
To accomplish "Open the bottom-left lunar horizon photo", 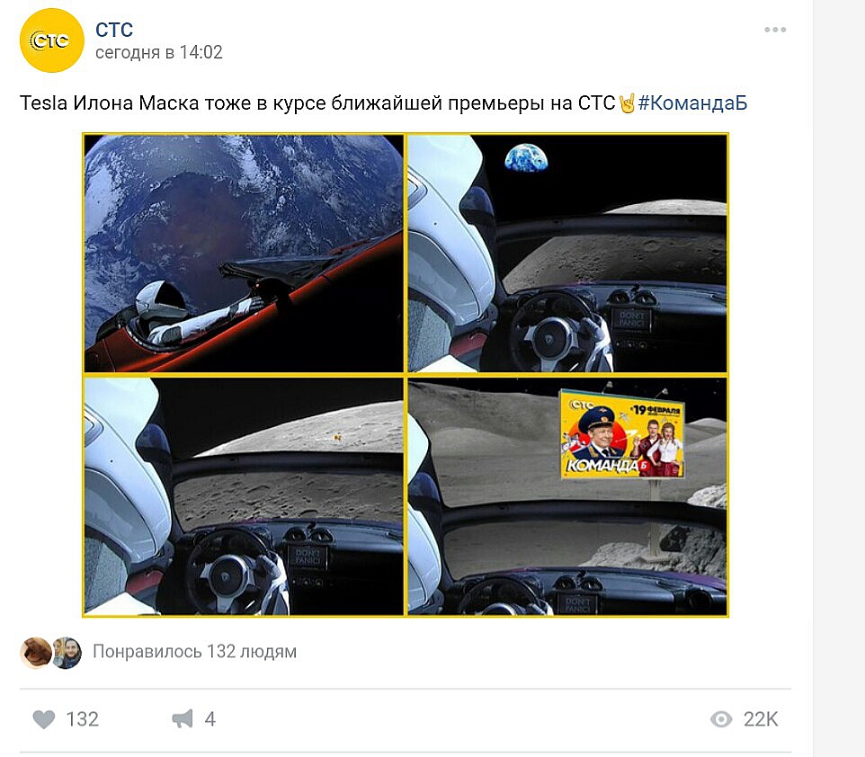I will (x=244, y=496).
